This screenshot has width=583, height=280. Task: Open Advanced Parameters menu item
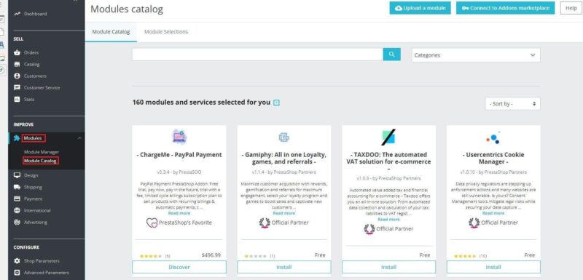coord(47,273)
